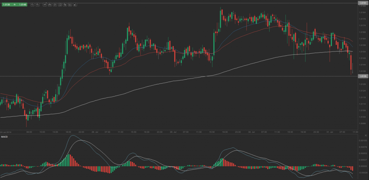The image size is (369, 180).
Task: Select the 1.0135 price level marker
Action: [363, 76]
